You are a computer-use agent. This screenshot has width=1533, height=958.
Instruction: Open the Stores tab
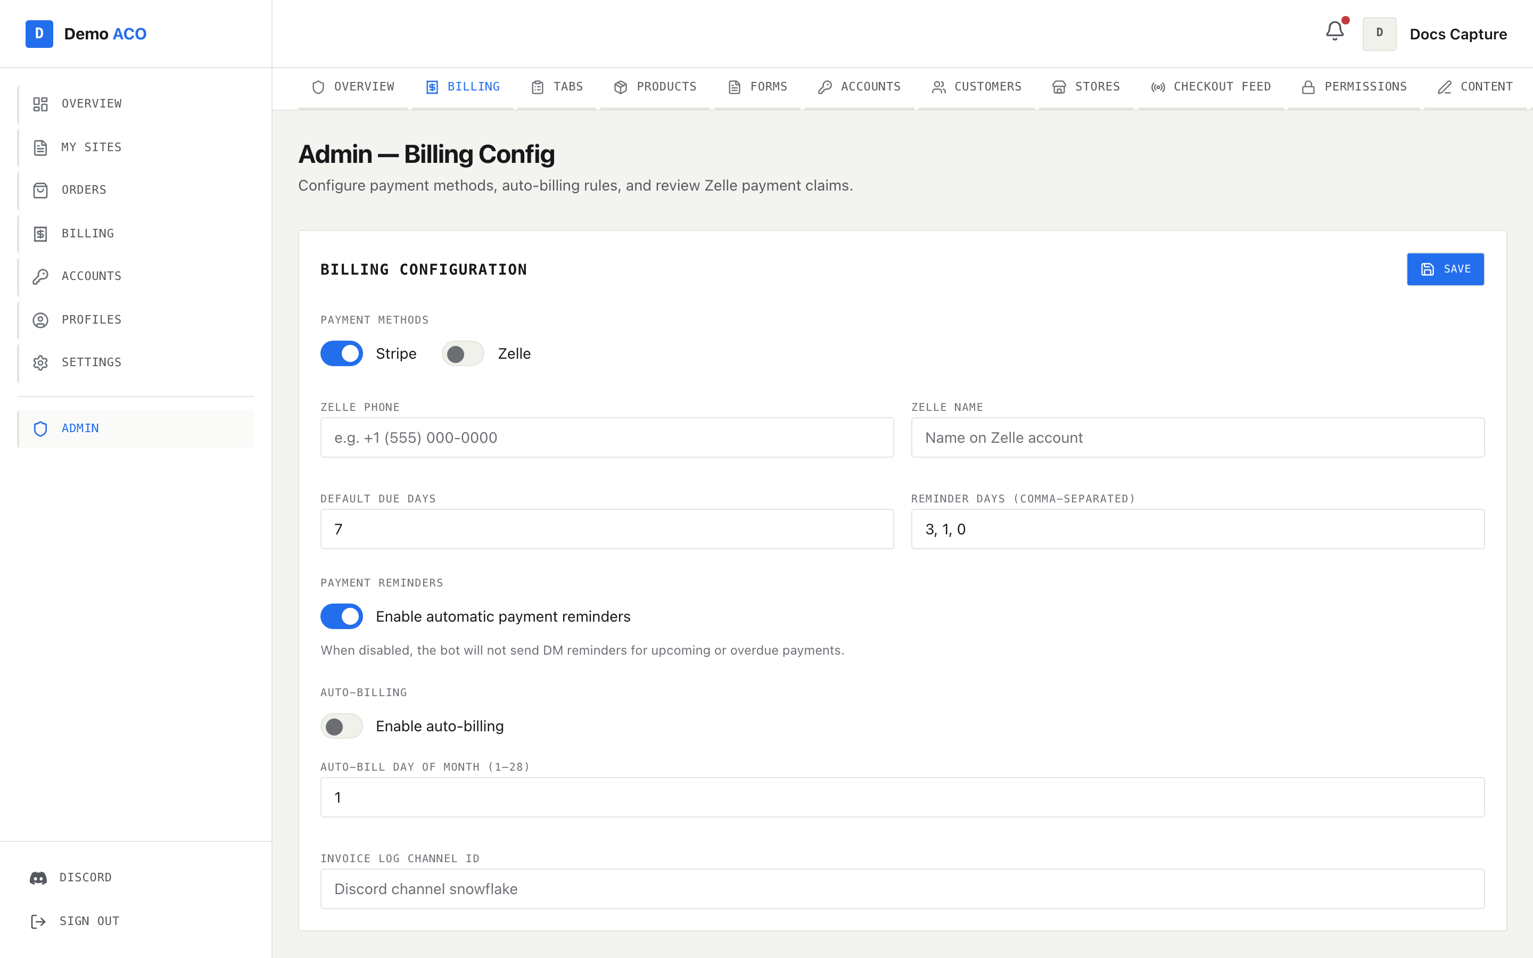click(x=1086, y=87)
